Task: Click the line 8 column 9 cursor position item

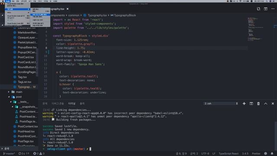Action: click(181, 153)
